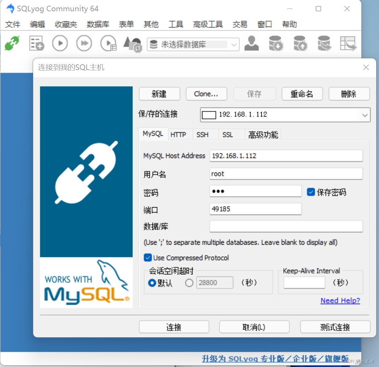379x367 pixels.
Task: Click the connection color swatch box
Action: (209, 115)
